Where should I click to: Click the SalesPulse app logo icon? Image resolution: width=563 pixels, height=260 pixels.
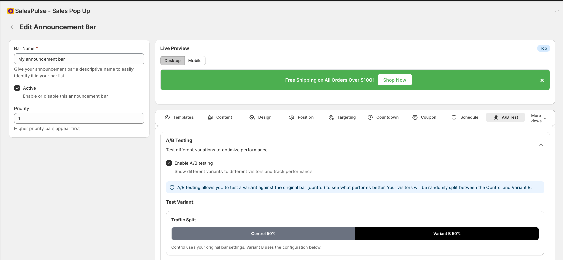click(11, 11)
